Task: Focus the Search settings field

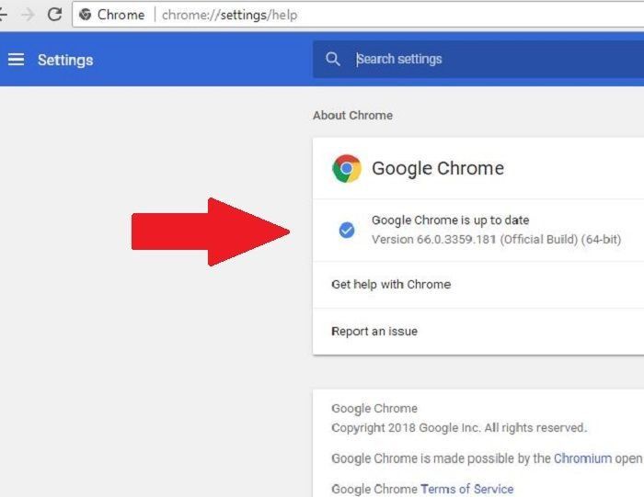Action: (478, 59)
